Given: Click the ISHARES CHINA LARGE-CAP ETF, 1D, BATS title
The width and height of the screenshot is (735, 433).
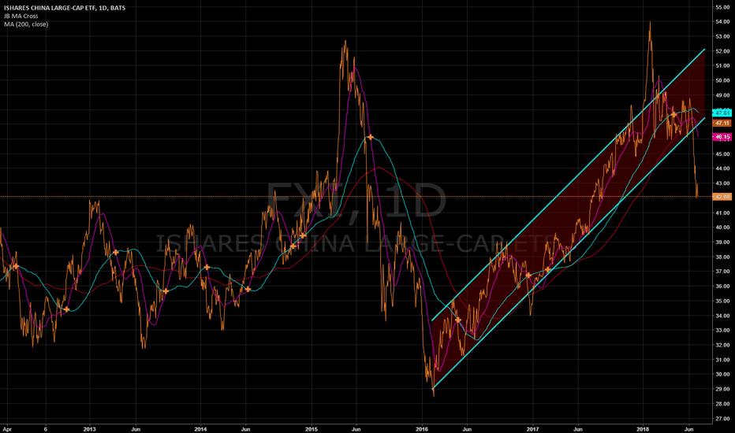Looking at the screenshot, I should tap(65, 8).
